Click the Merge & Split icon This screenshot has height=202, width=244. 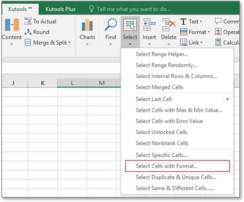point(28,43)
